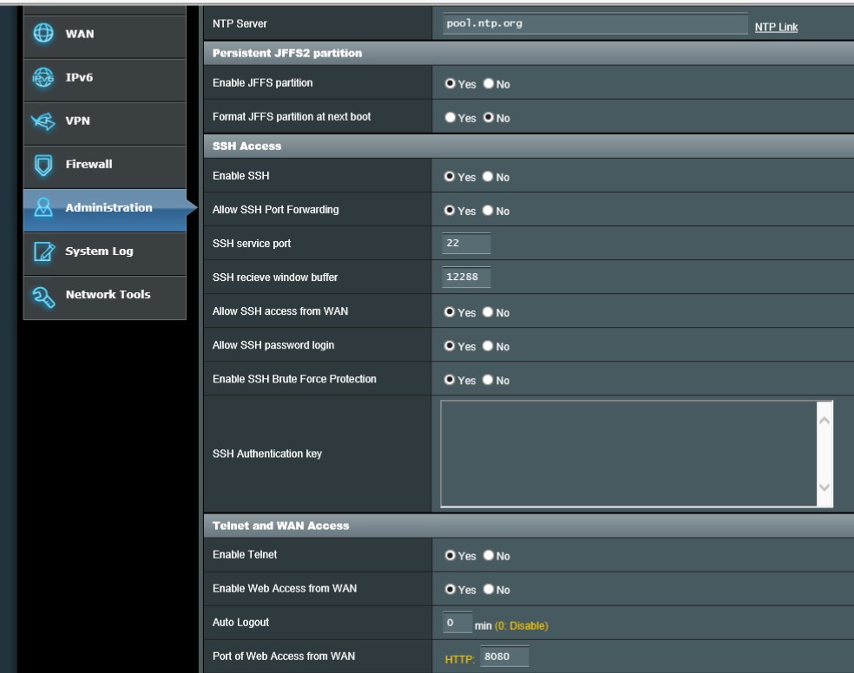Turn off SSH password login
Viewport: 854px width, 673px height.
pyautogui.click(x=489, y=346)
